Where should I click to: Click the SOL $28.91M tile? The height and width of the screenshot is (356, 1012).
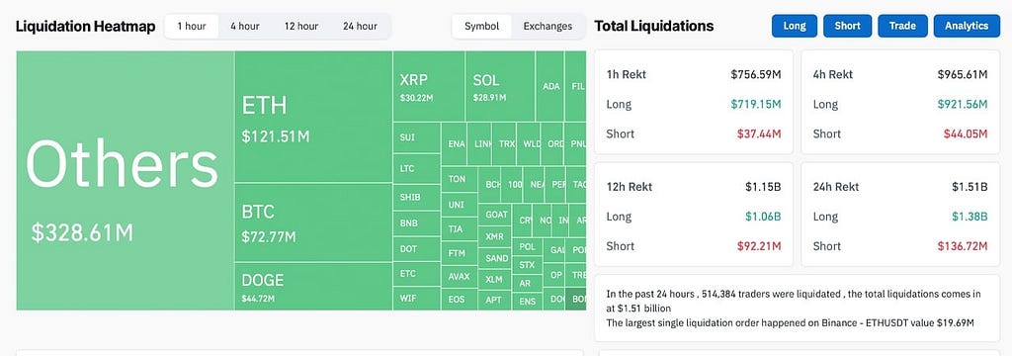pos(499,87)
